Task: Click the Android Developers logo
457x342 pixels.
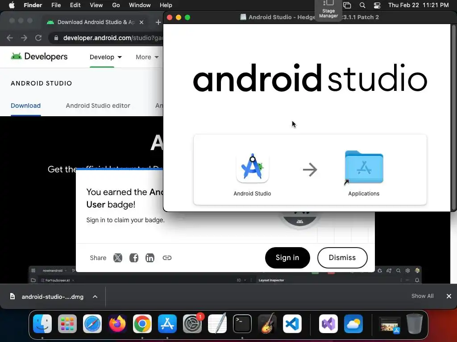Action: coord(39,57)
